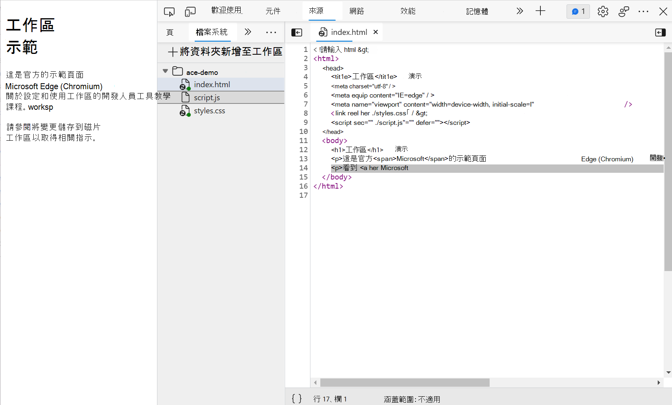Close DevTools with the X icon
This screenshot has height=405, width=672.
coord(663,11)
